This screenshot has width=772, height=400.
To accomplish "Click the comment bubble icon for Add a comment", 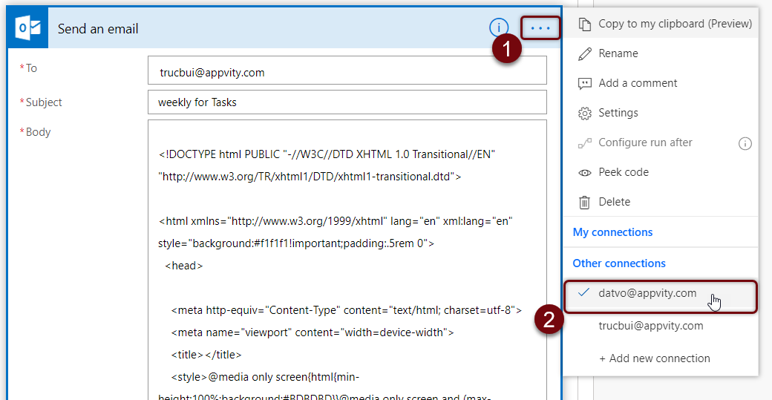I will [585, 83].
